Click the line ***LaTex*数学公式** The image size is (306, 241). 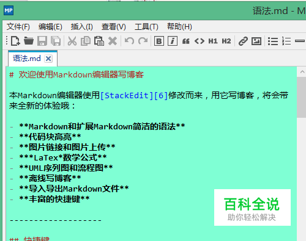click(x=63, y=157)
